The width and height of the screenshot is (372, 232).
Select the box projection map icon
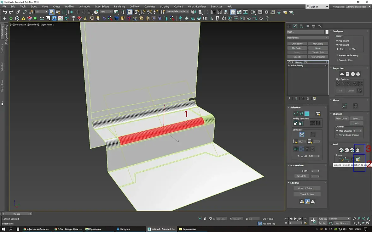(358, 74)
